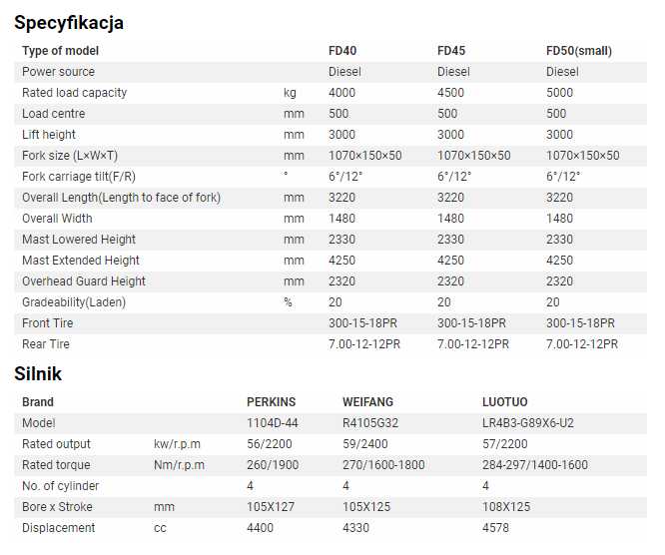This screenshot has height=555, width=665.
Task: Click the Overall Length row label
Action: click(x=121, y=198)
